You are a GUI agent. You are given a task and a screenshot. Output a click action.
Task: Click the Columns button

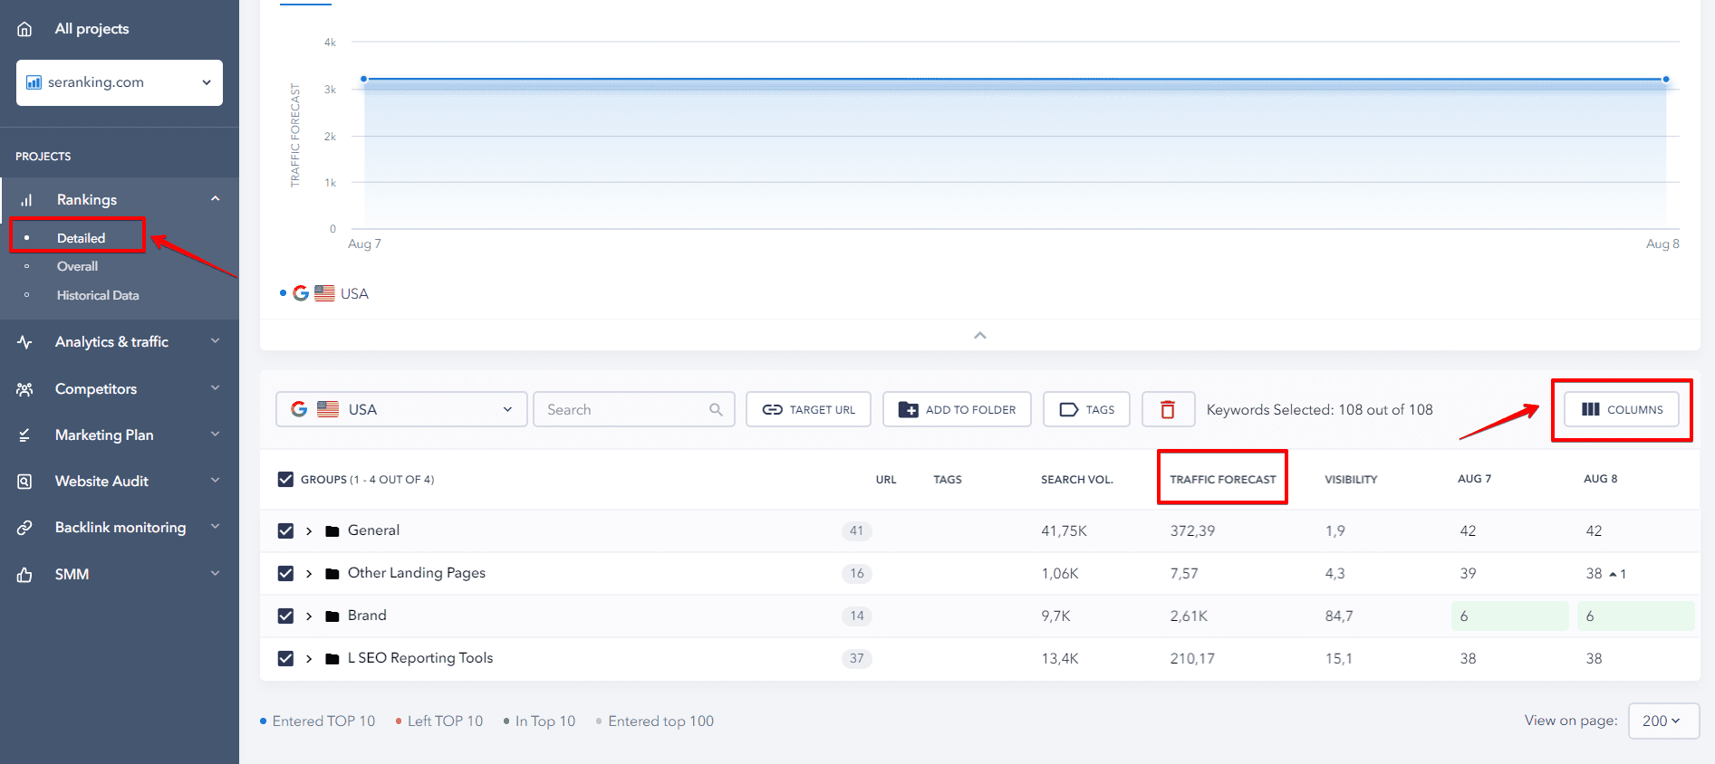1621,409
